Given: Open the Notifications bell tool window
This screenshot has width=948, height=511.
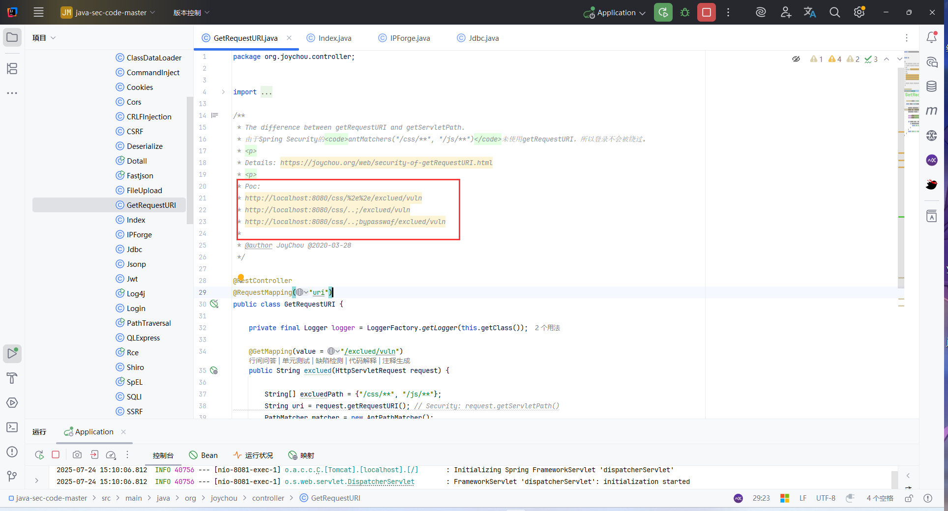Looking at the screenshot, I should tap(932, 37).
